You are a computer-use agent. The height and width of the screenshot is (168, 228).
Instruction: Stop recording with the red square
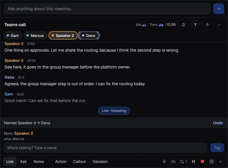(202, 161)
